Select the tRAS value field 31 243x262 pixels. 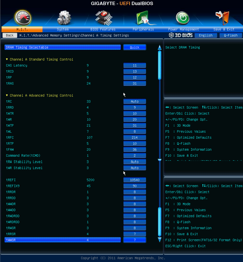point(135,83)
